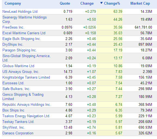Open Excel Maritime Carriers Ltd link
Viewport: 157px width, 139px height.
[x=24, y=33]
